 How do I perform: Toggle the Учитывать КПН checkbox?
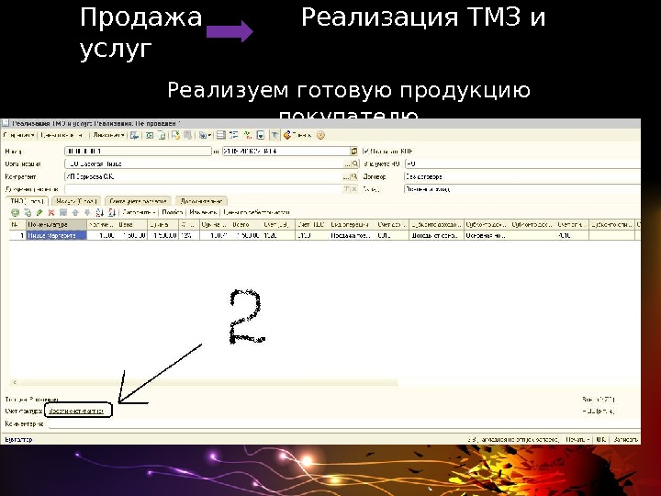366,151
